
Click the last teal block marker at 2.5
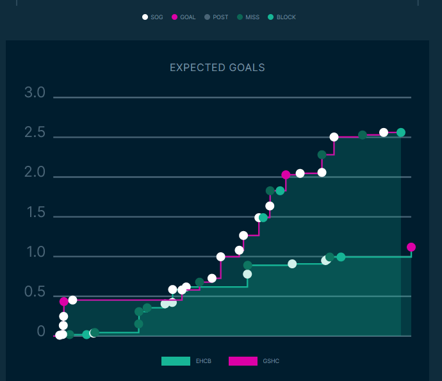401,133
